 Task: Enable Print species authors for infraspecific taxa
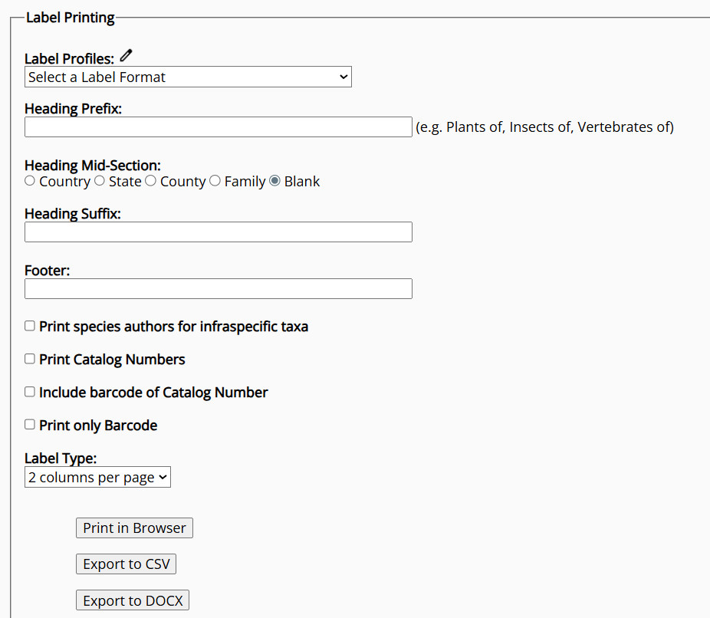[29, 325]
